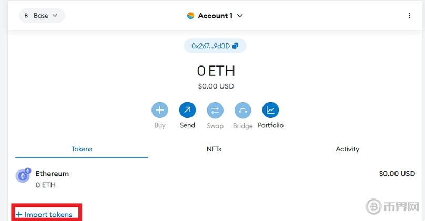Click the Bridge icon
This screenshot has width=425, height=221.
(x=242, y=110)
